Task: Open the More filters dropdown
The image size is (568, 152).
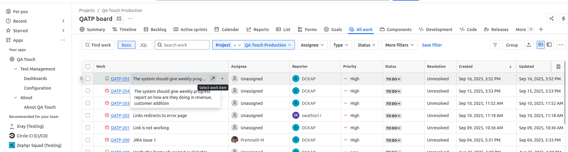Action: (399, 45)
